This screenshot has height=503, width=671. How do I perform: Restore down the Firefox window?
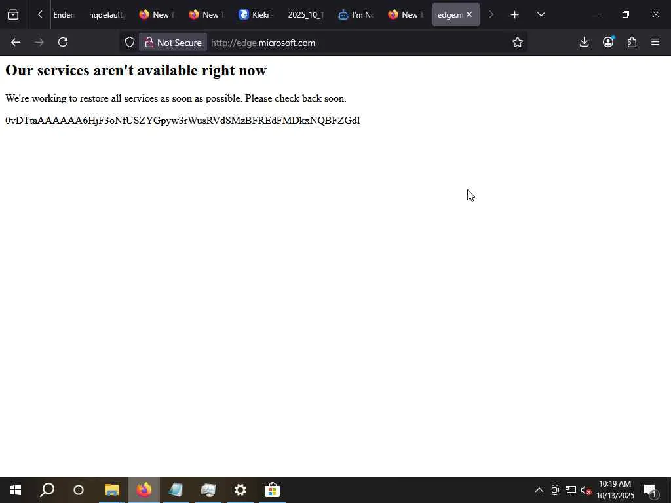[626, 15]
